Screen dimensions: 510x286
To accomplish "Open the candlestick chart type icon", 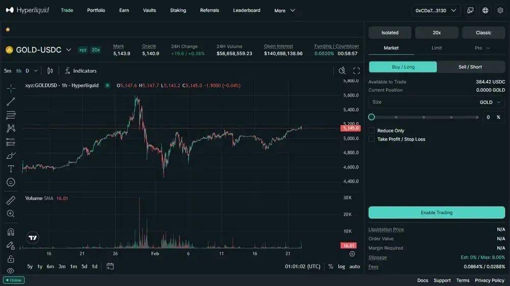I will pos(50,71).
